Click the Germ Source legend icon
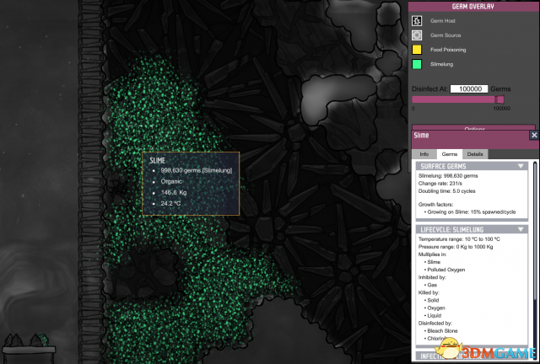 417,35
